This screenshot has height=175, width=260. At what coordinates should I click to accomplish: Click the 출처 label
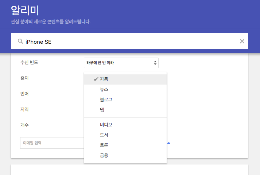click(24, 78)
